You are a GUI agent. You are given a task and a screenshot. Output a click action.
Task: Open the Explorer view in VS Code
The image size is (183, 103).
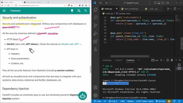pyautogui.click(x=95, y=9)
